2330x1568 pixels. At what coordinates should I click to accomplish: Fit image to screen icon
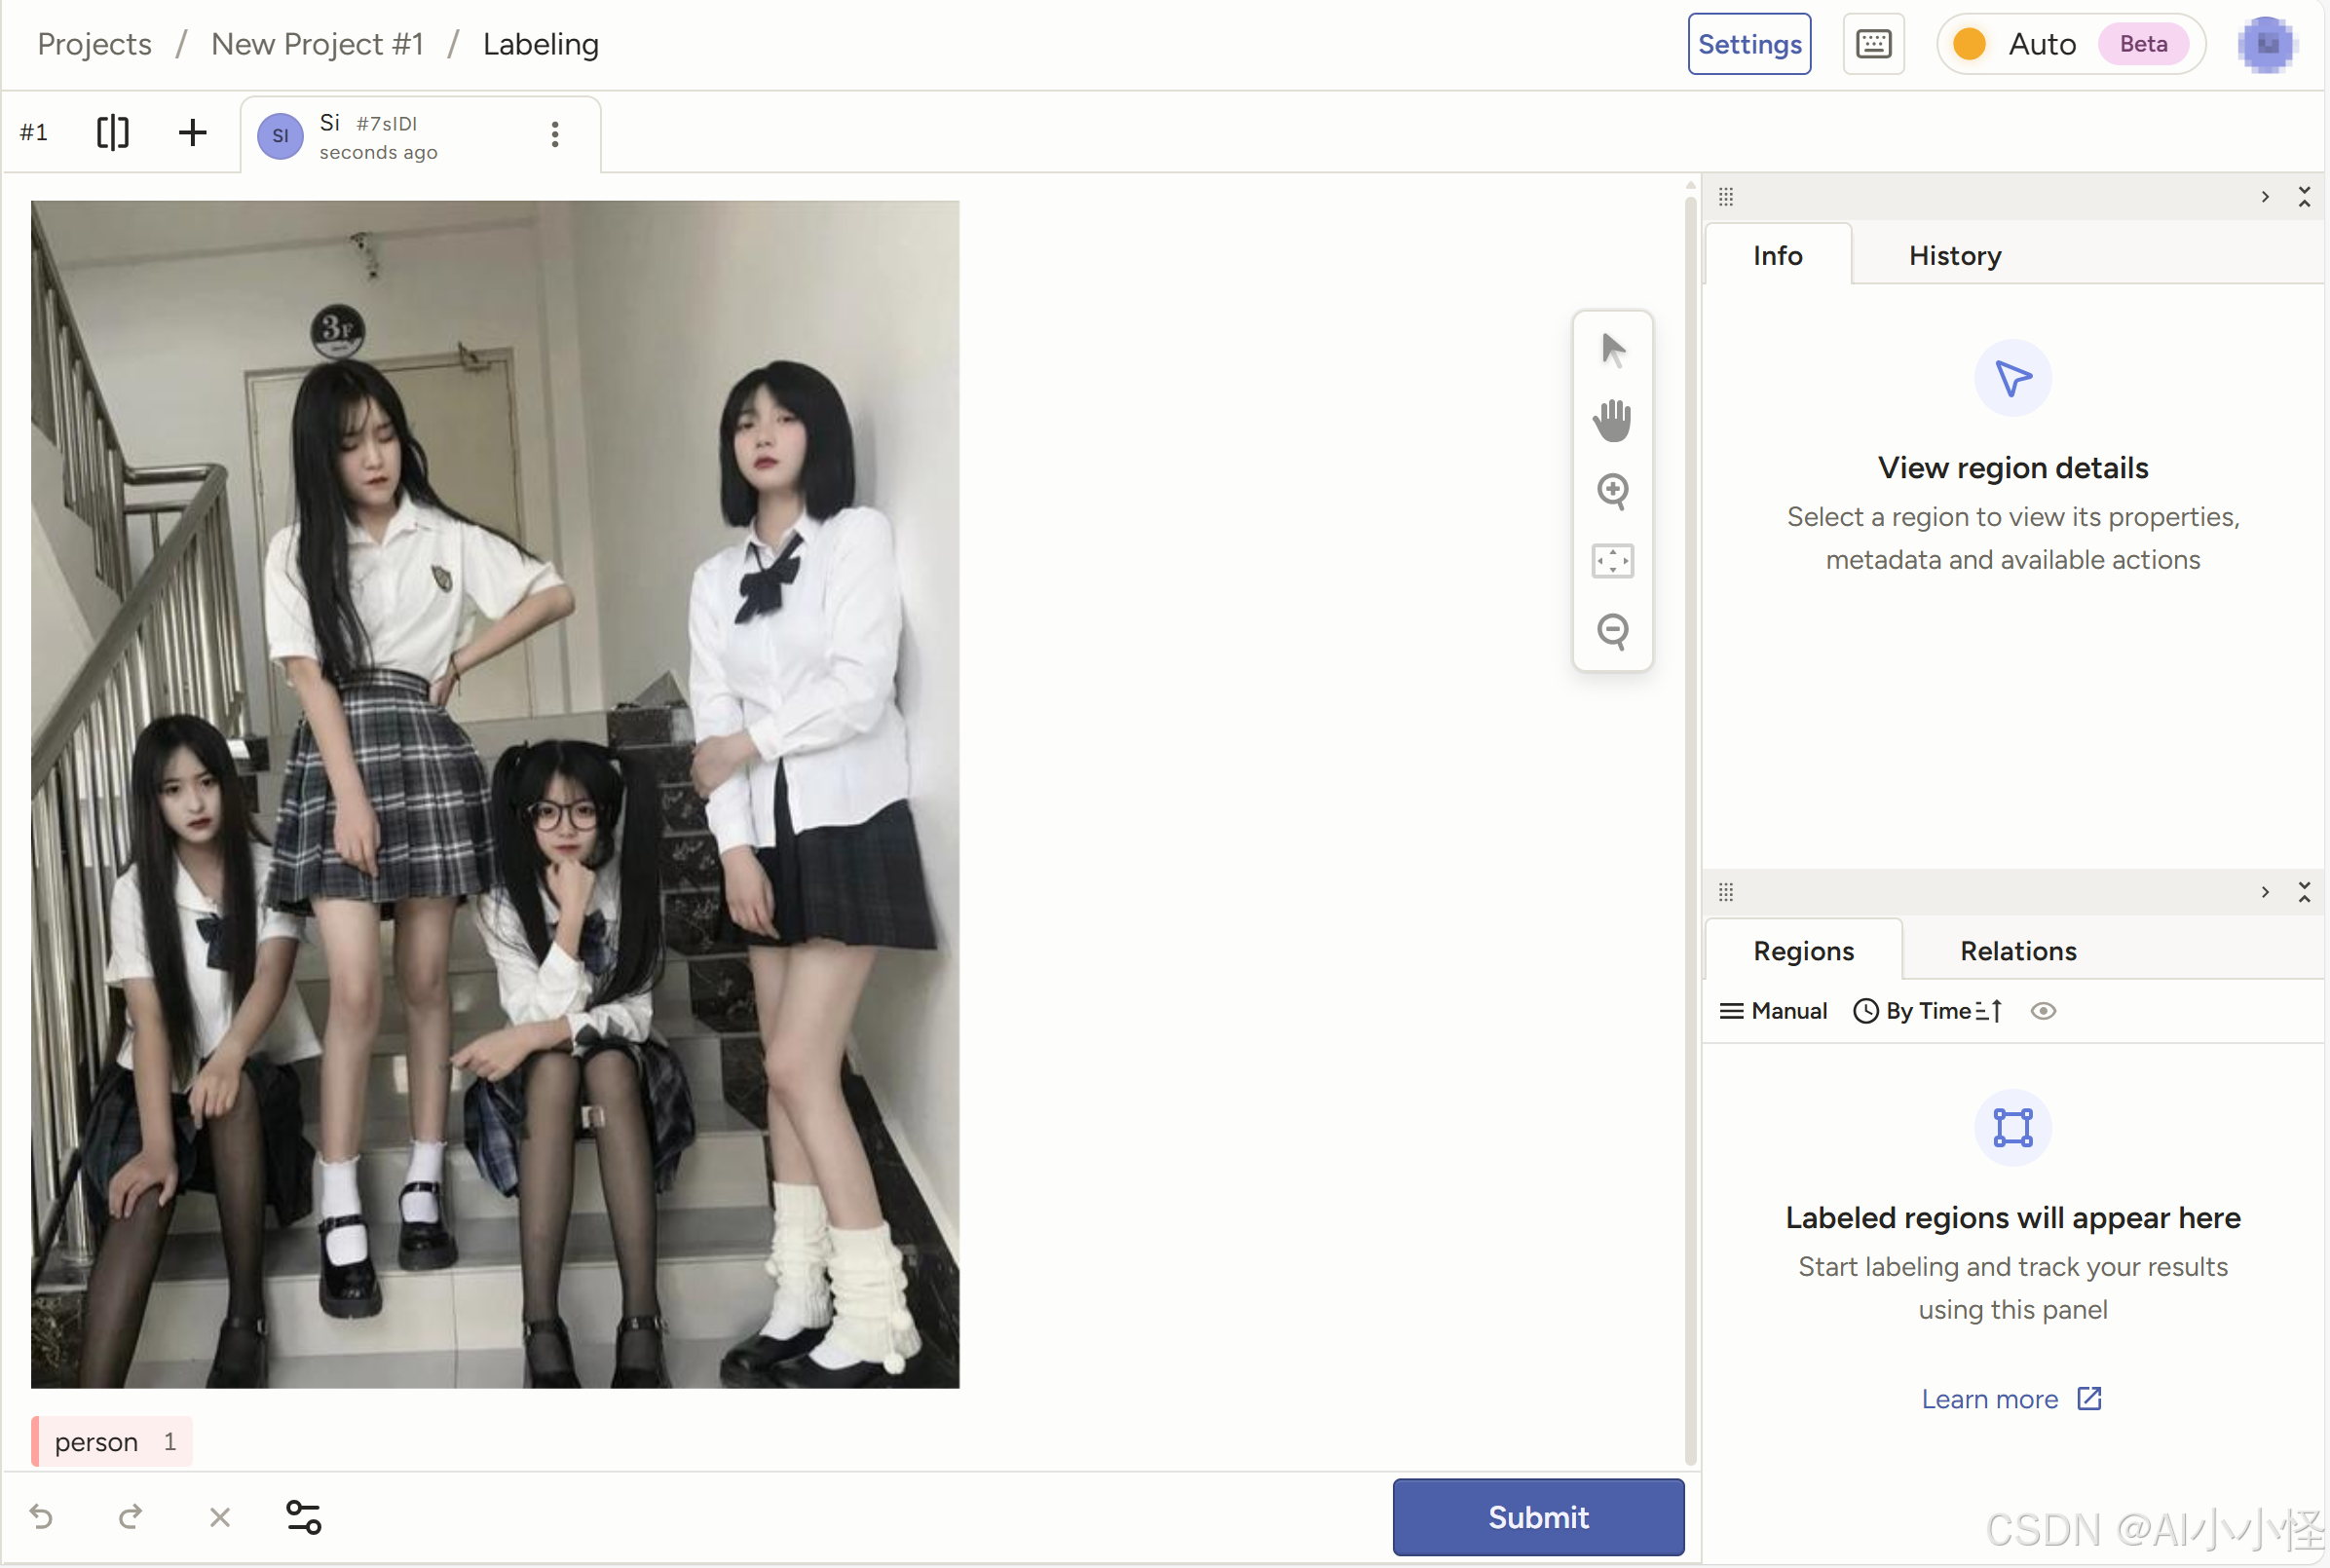point(1612,561)
